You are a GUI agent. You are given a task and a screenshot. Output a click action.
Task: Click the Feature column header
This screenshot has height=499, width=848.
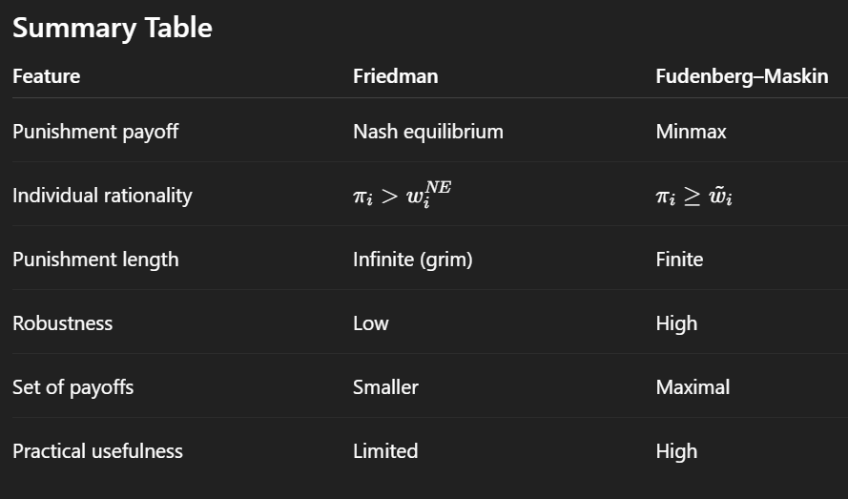pyautogui.click(x=46, y=76)
